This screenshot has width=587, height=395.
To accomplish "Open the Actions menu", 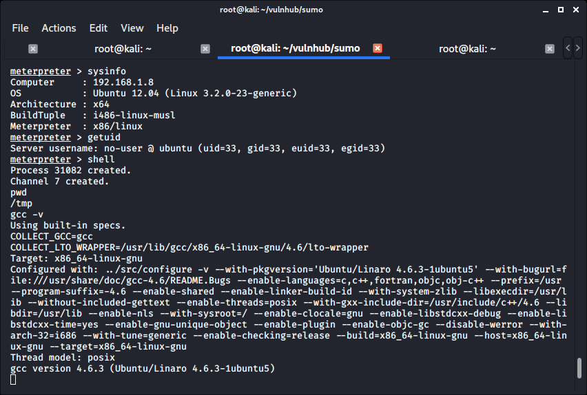I will click(59, 28).
